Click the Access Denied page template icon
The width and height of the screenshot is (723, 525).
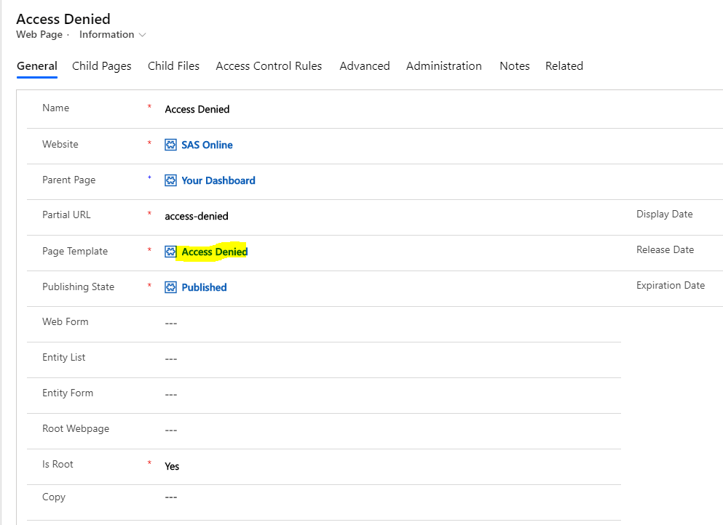pyautogui.click(x=171, y=252)
